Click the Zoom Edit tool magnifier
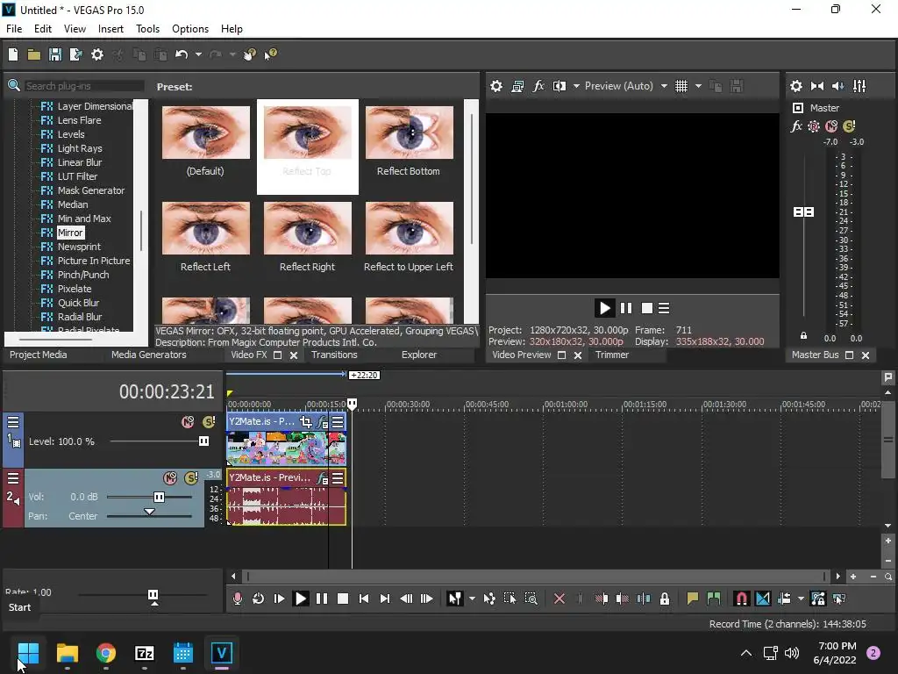This screenshot has width=898, height=674. pos(531,599)
